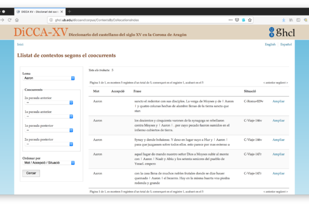Open a new browser tab

[x=70, y=11]
